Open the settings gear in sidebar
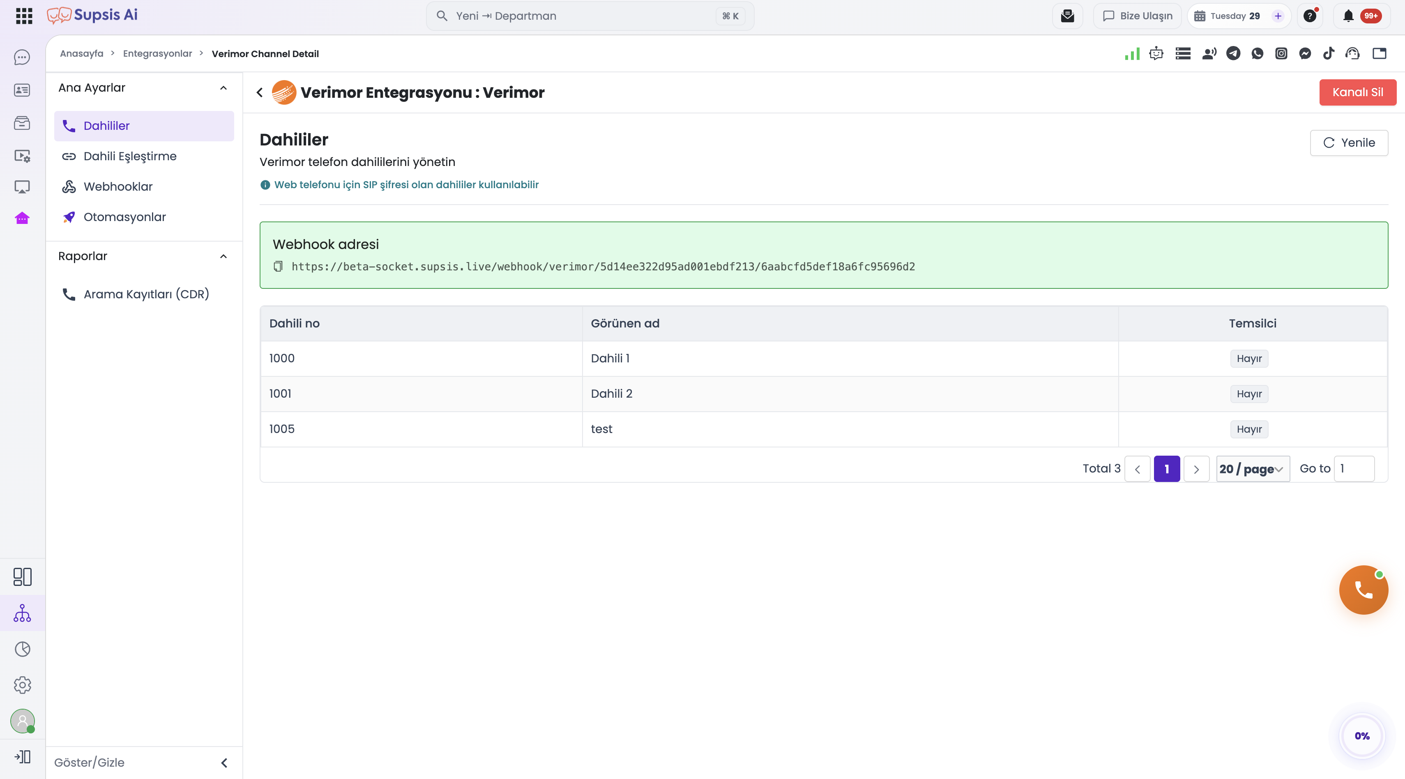 point(22,685)
